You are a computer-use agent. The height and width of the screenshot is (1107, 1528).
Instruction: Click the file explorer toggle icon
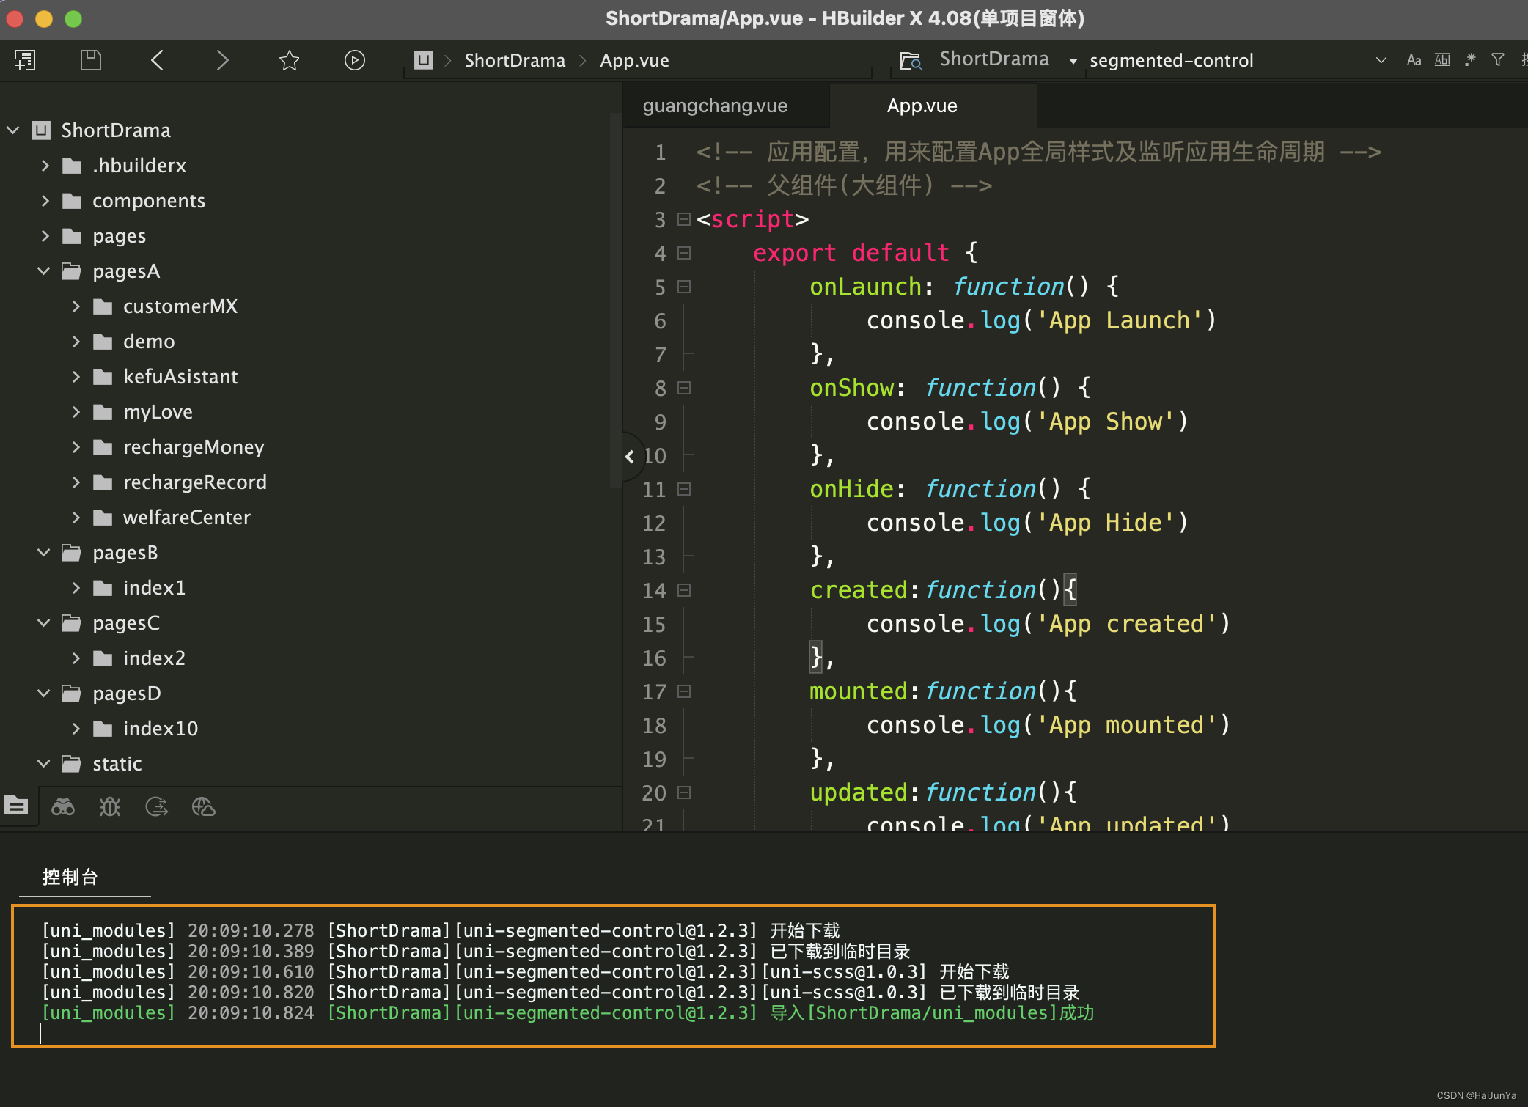(17, 807)
